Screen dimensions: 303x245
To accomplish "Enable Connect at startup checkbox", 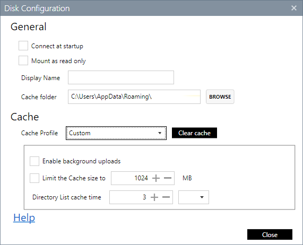I will [x=23, y=46].
